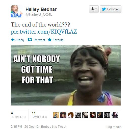Click the last avatar in favoriters row
This screenshot has width=129, height=132.
(115, 115)
